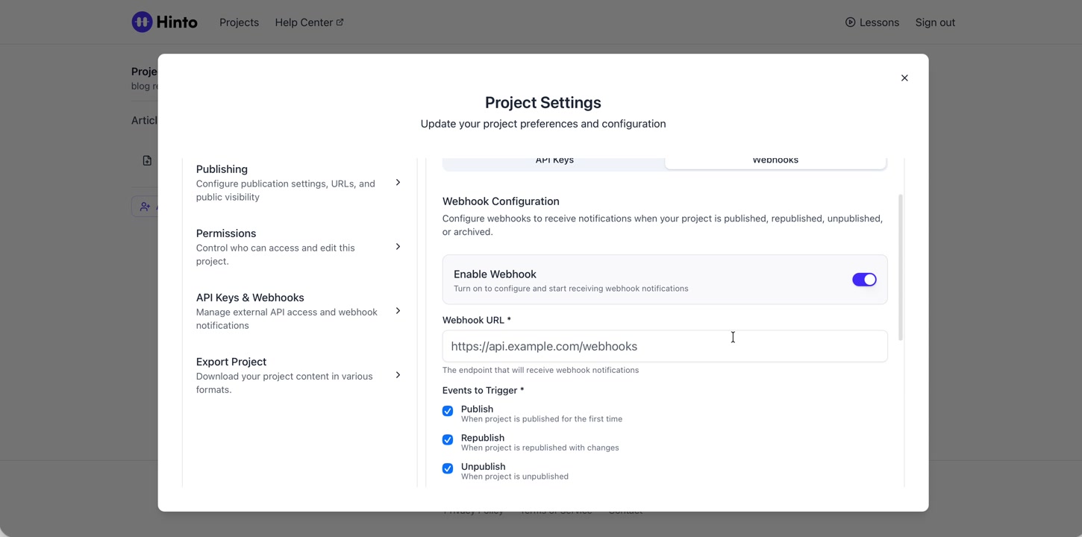The image size is (1082, 537).
Task: Switch to the API Keys tab
Action: point(554,161)
